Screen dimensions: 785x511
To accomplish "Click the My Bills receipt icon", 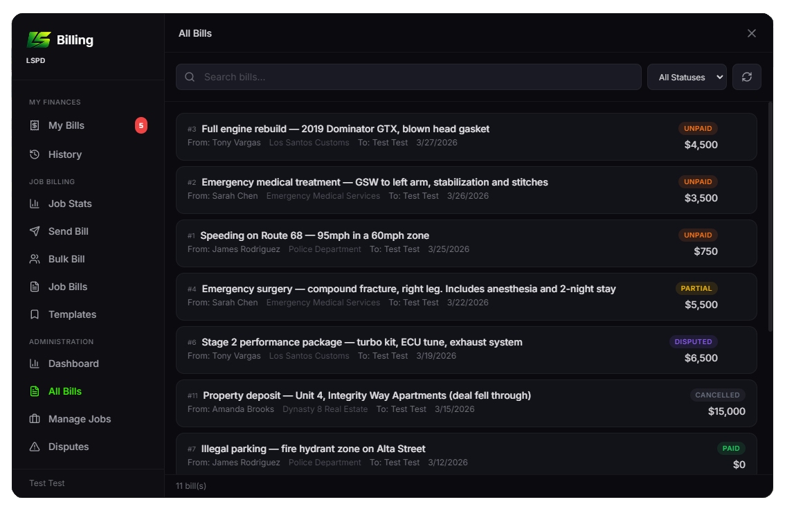I will [35, 125].
